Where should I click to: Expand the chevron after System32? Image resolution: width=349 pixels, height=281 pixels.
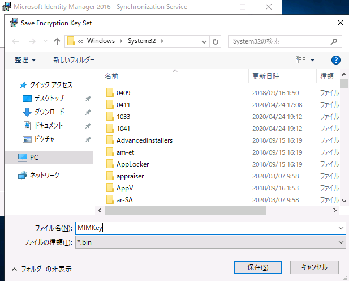[162, 41]
